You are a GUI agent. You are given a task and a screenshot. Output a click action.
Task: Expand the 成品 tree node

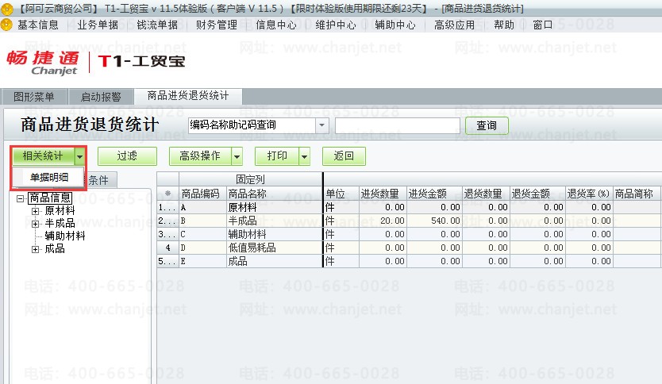[x=36, y=249]
